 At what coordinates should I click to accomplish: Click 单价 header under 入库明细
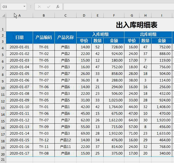(84, 41)
